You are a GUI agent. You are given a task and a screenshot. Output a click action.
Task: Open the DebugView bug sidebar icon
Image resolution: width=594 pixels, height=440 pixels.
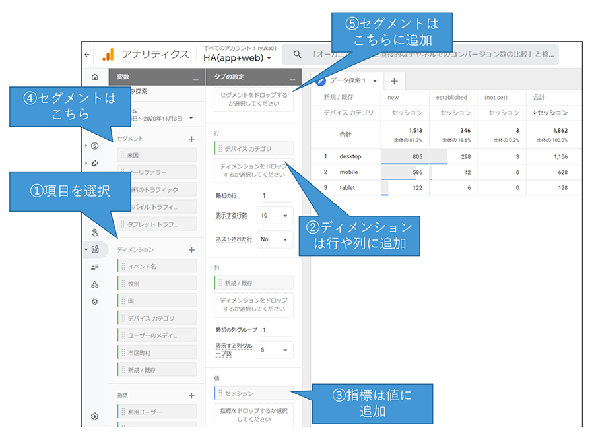94,301
